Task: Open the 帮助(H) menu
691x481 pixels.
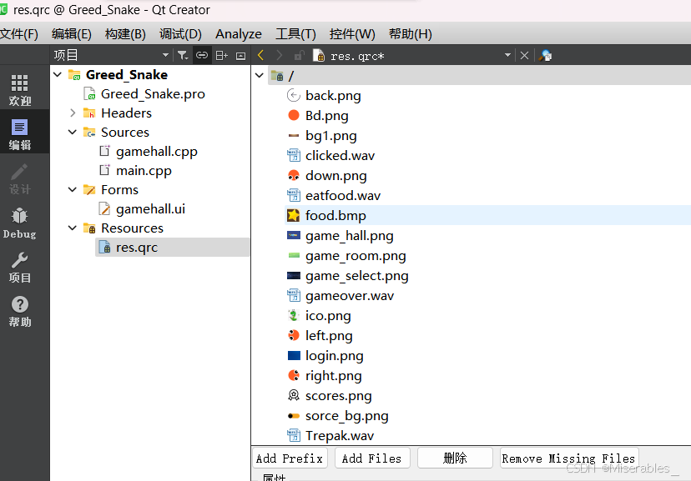Action: (x=411, y=34)
